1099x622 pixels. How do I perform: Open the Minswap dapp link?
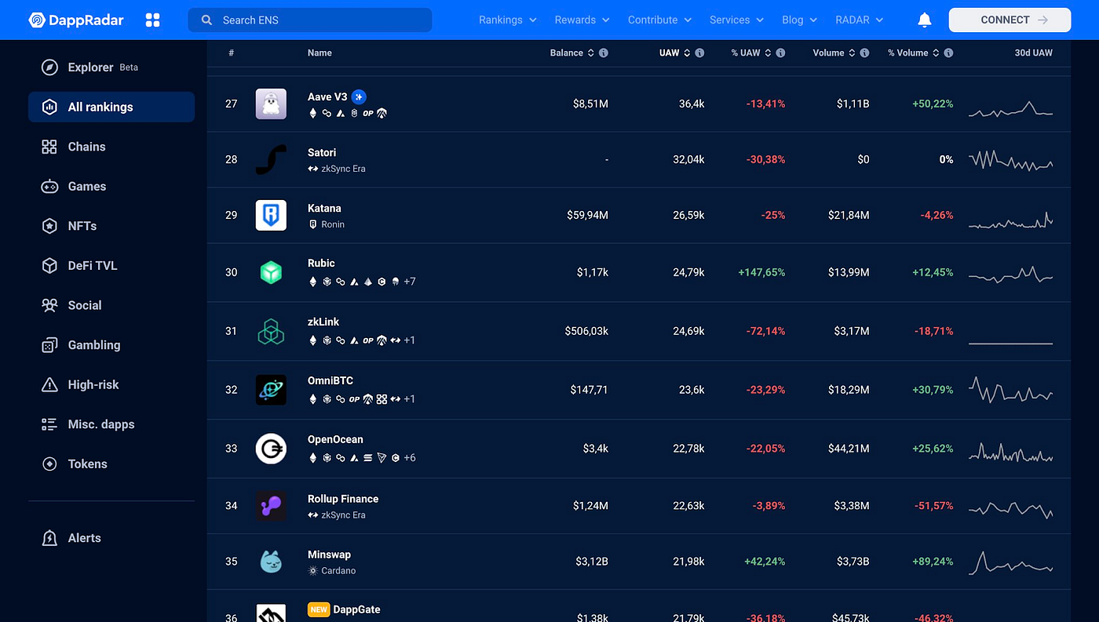coord(329,555)
